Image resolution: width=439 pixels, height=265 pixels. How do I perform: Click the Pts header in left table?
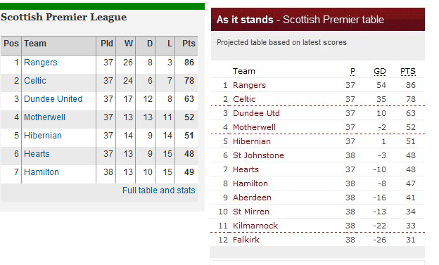click(189, 44)
